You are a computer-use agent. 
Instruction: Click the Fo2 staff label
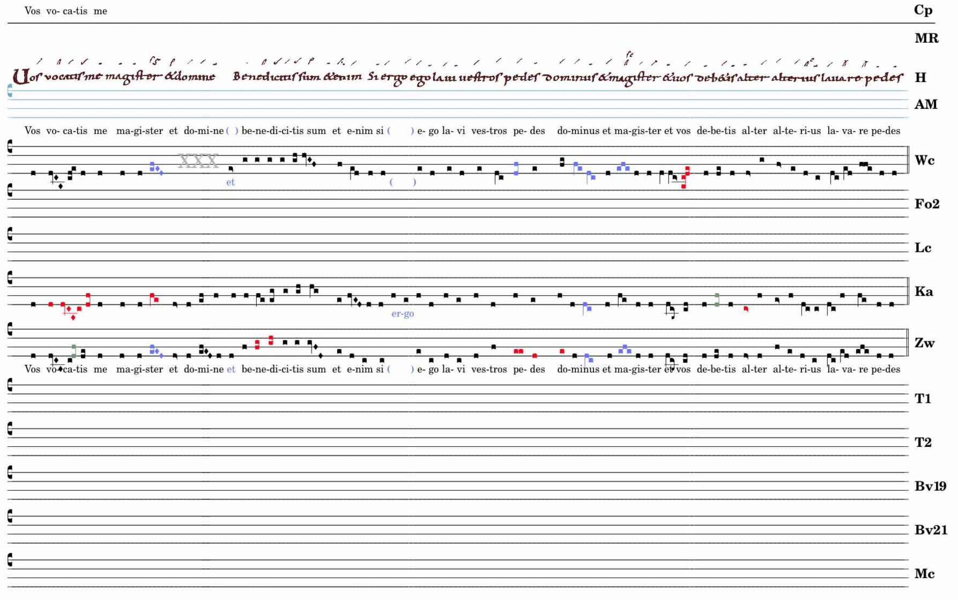(927, 204)
